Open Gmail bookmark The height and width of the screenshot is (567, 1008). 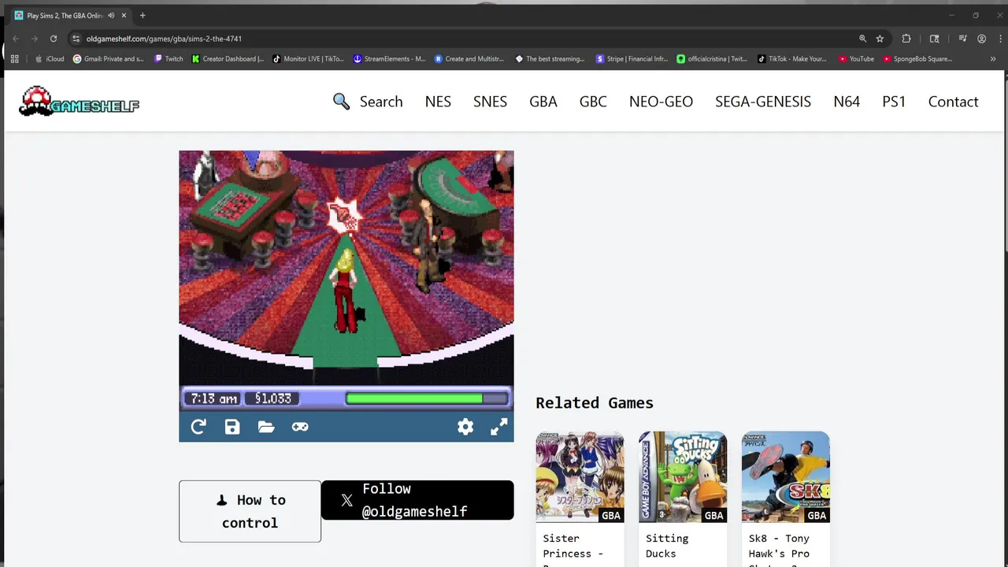pos(109,59)
